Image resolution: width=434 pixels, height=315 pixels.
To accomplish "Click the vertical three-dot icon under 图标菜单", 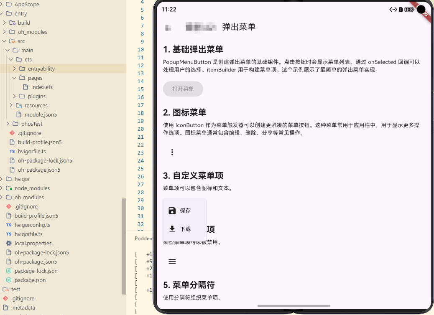I will [x=172, y=152].
